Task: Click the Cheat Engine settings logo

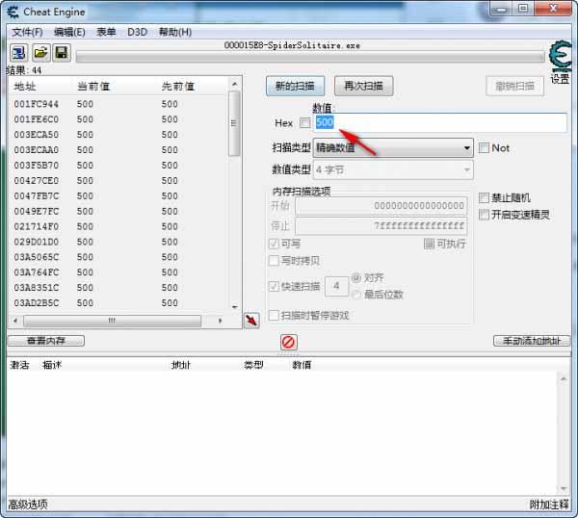Action: click(560, 58)
